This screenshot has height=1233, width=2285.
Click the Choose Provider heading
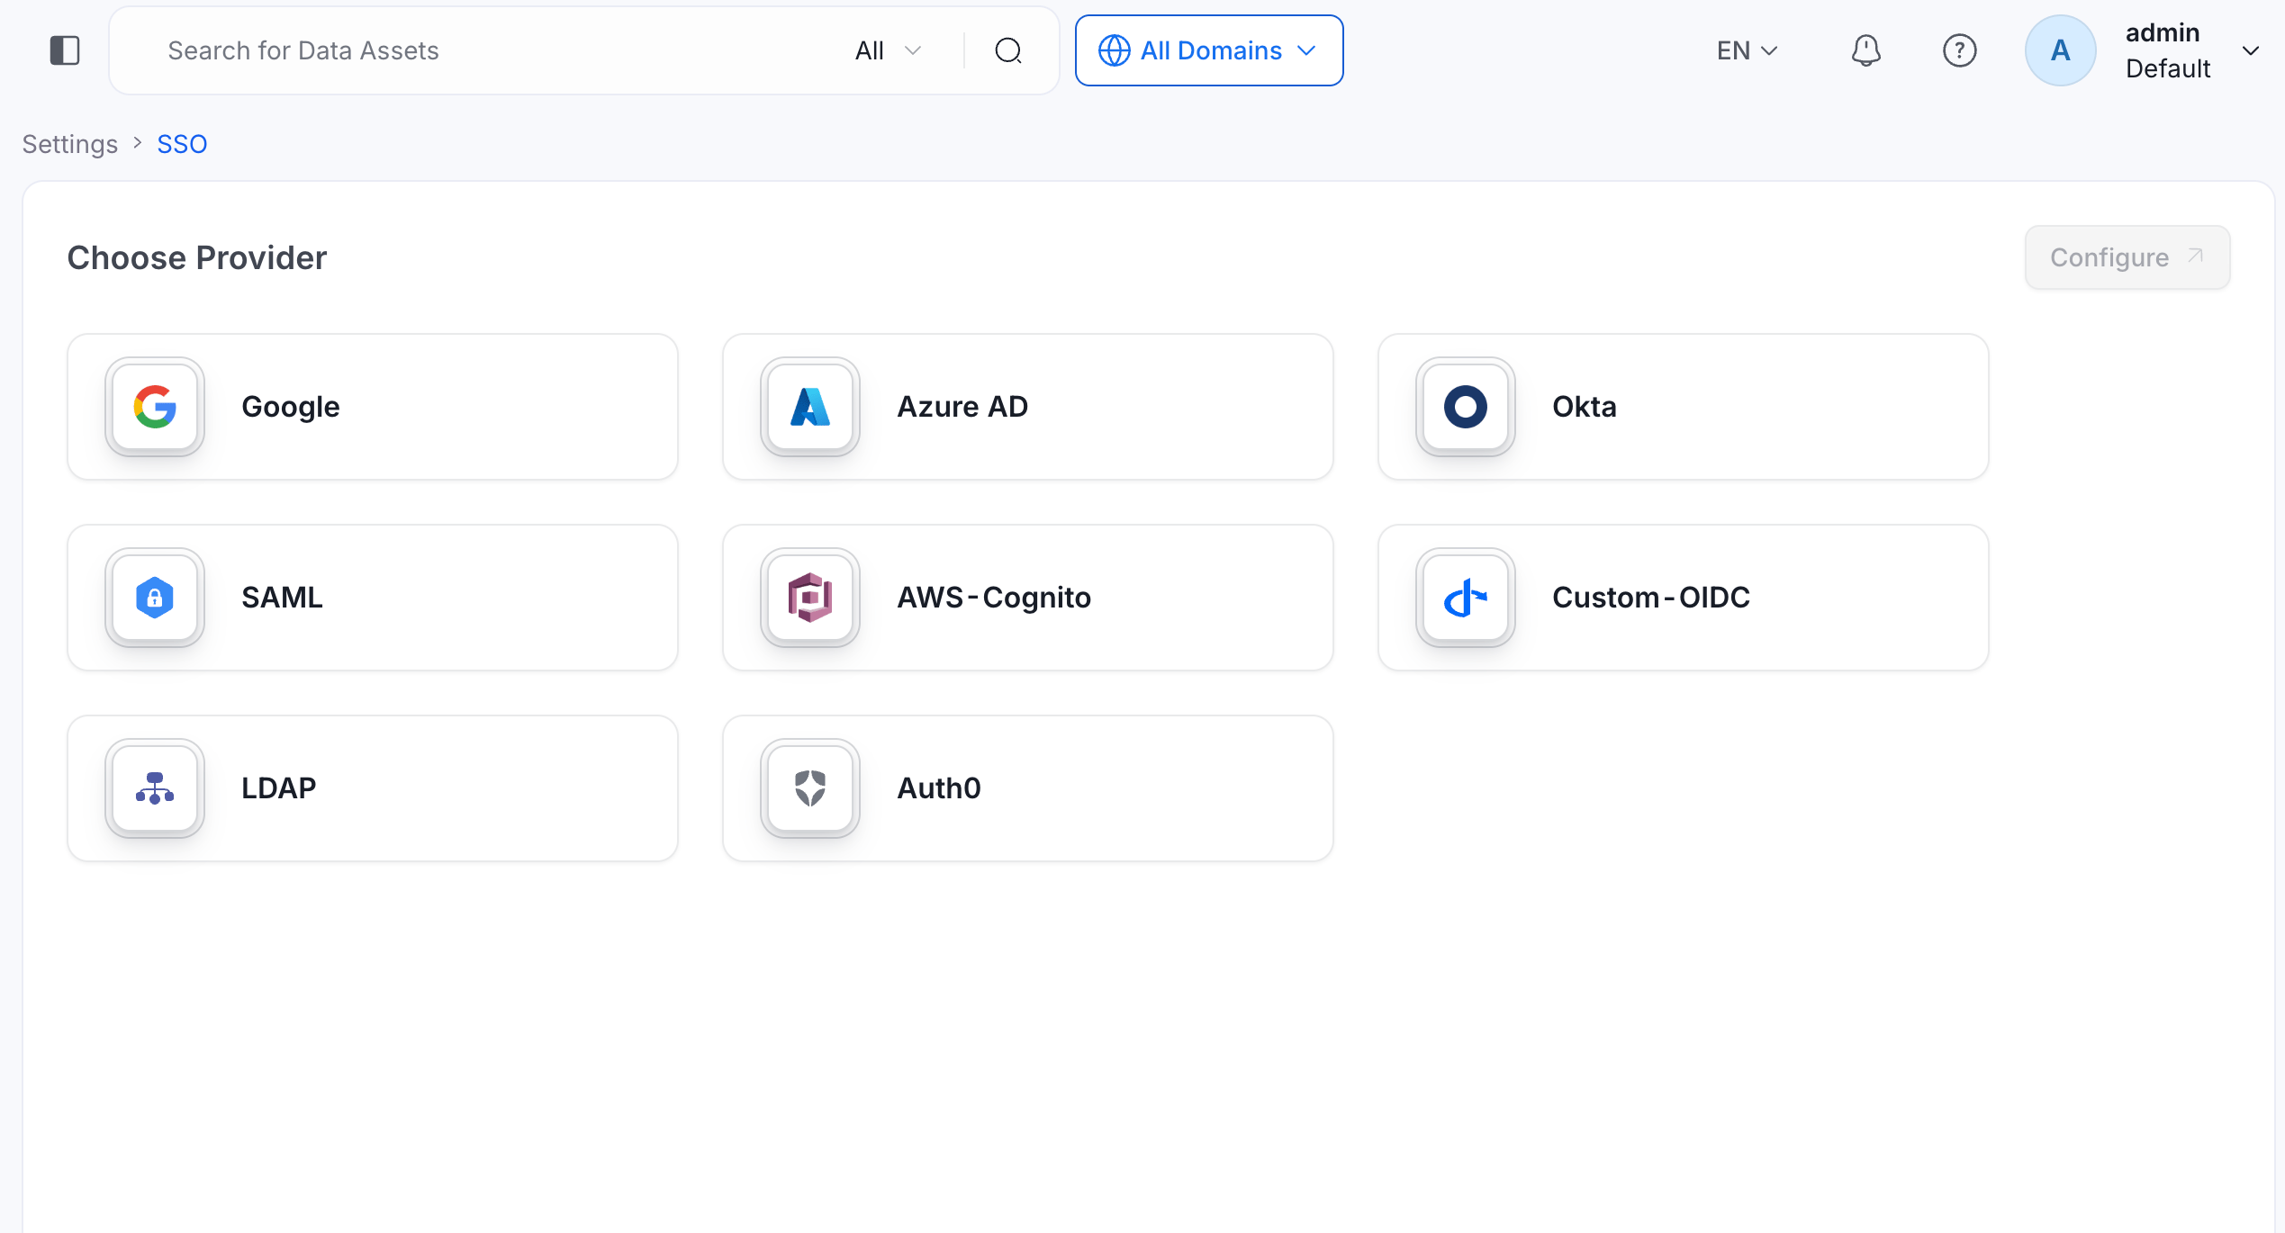pyautogui.click(x=197, y=257)
